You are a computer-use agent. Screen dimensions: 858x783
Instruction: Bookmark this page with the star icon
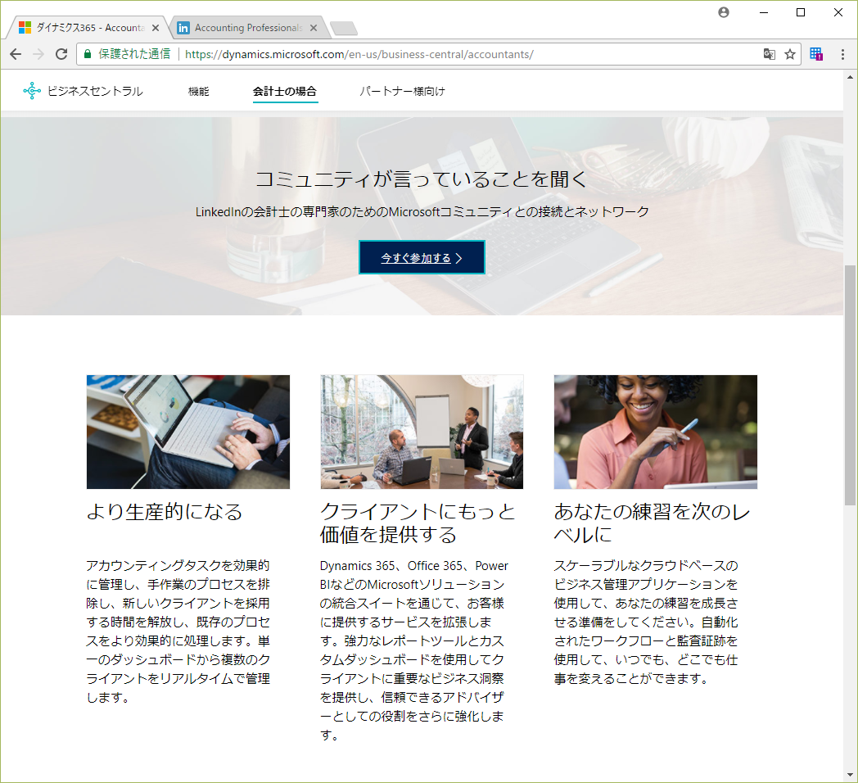(x=789, y=54)
